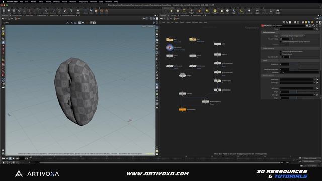Toggle the first Output Geometry checkbox
Image resolution: width=322 pixels, height=181 pixels.
click(x=281, y=51)
